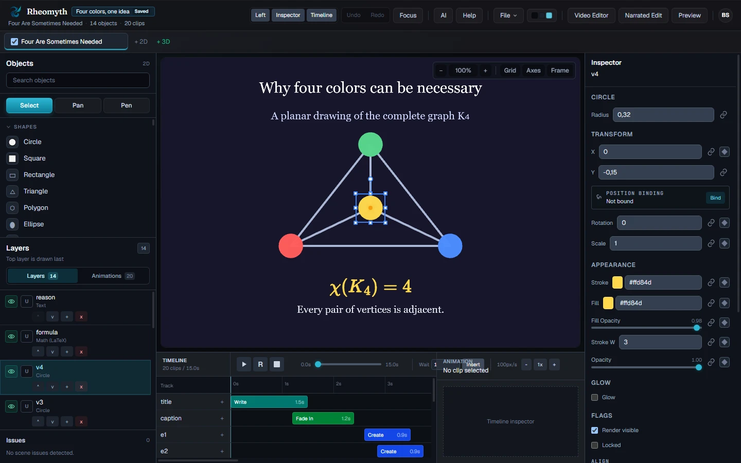The image size is (741, 463).
Task: Add a new 3D scene tab
Action: (x=163, y=42)
